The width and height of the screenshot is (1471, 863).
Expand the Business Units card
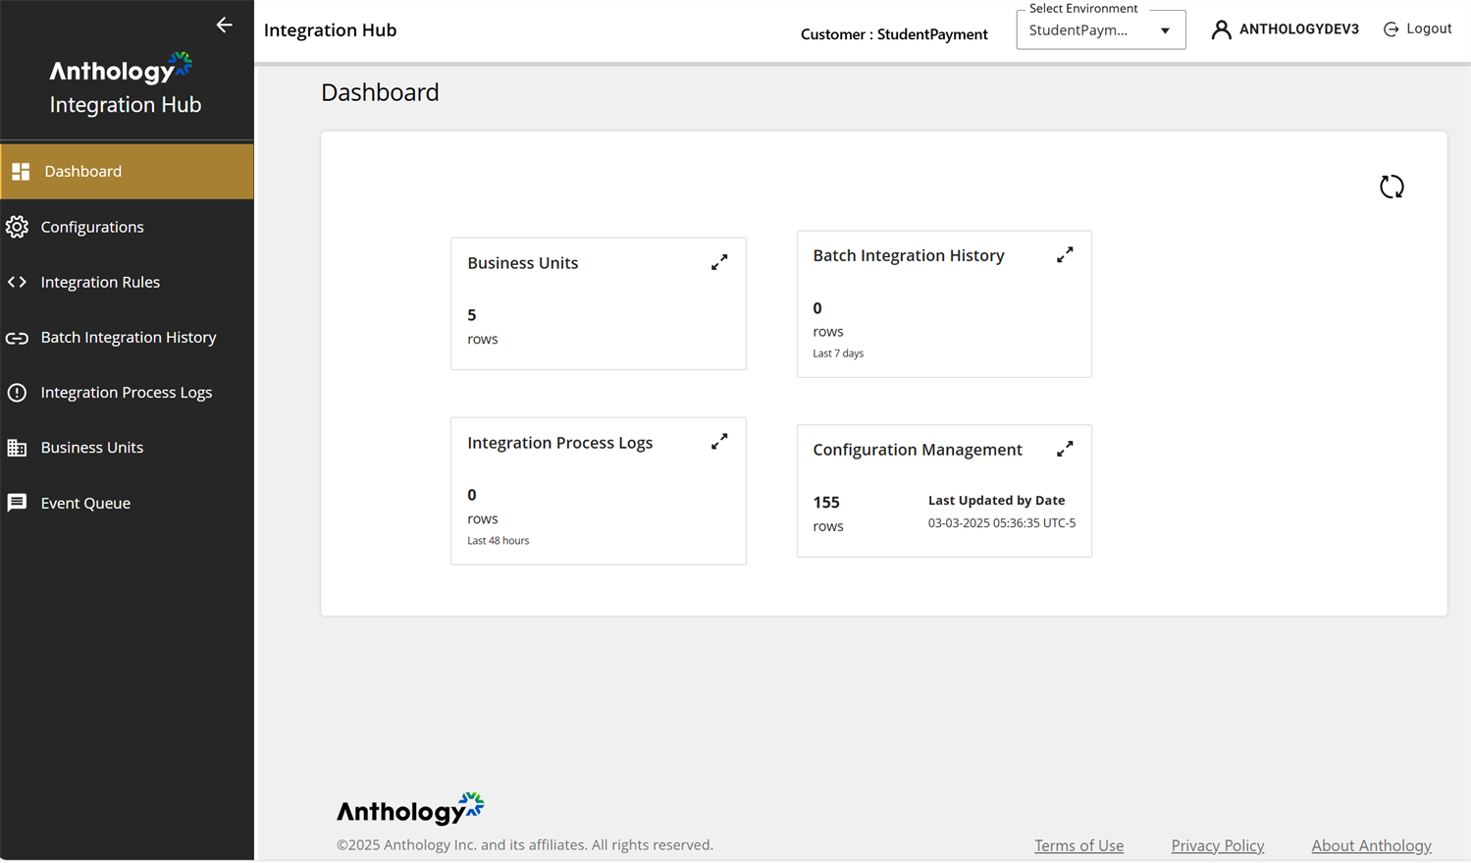pyautogui.click(x=719, y=262)
